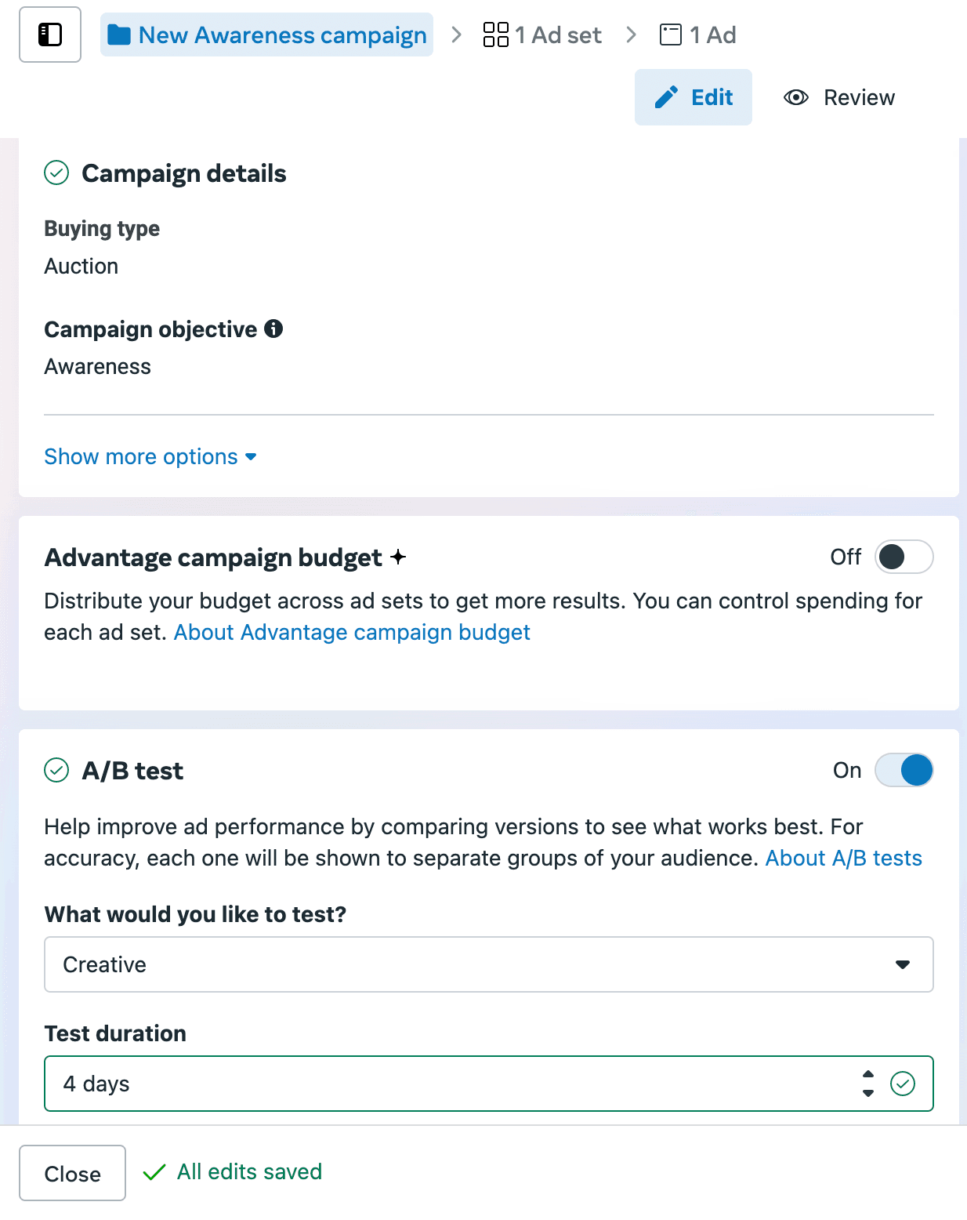Open the New Awareness campaign breadcrumb
Image resolution: width=967 pixels, height=1220 pixels.
point(282,35)
